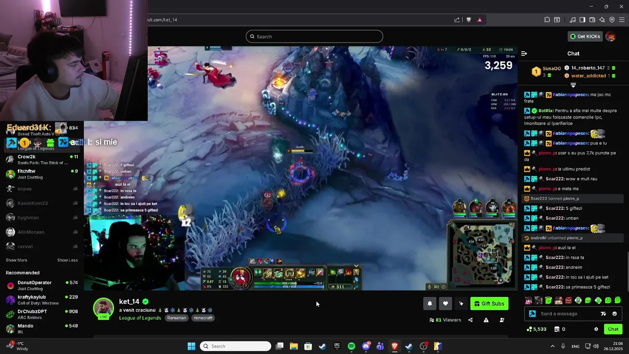Screen dimensions: 629x354
Task: Open Spotify from taskbar
Action: tap(351, 346)
